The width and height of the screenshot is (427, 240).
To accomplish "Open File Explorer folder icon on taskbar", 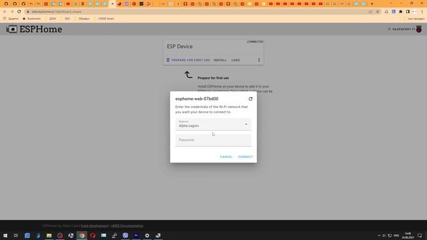I will click(x=49, y=235).
